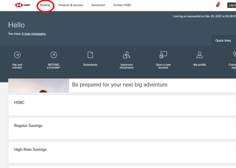Open the notification bell alerts

pos(218,5)
